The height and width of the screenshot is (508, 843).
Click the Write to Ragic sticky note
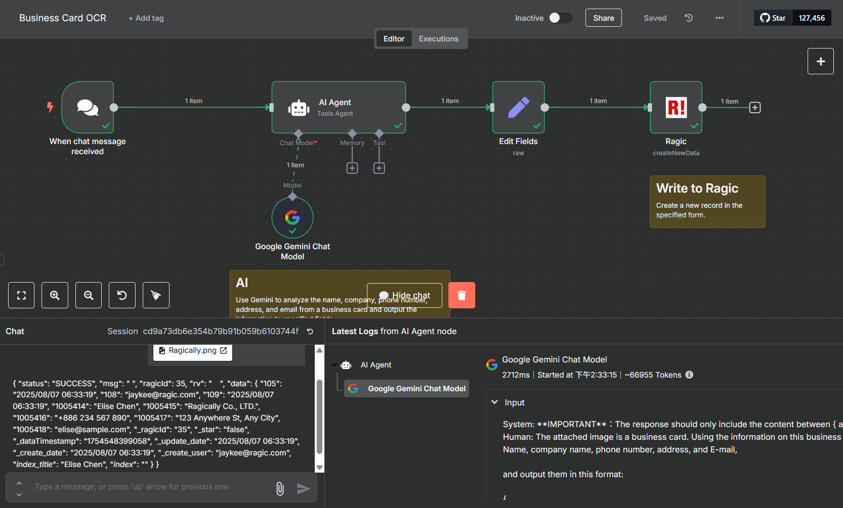[707, 202]
